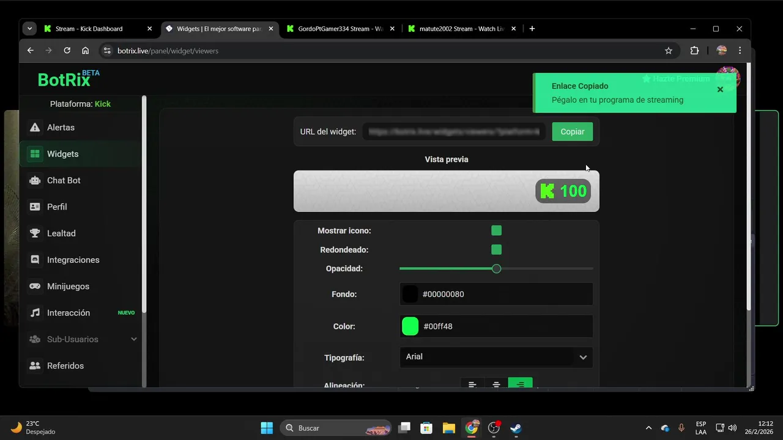Open the browser extensions menu
The width and height of the screenshot is (783, 440).
(x=694, y=51)
